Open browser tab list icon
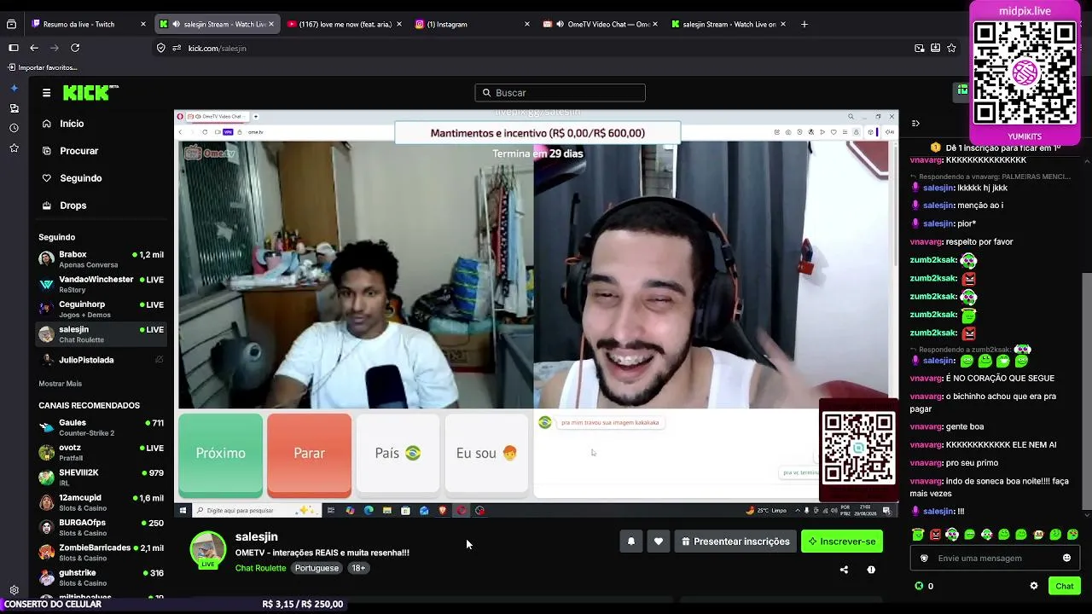 click(x=12, y=24)
